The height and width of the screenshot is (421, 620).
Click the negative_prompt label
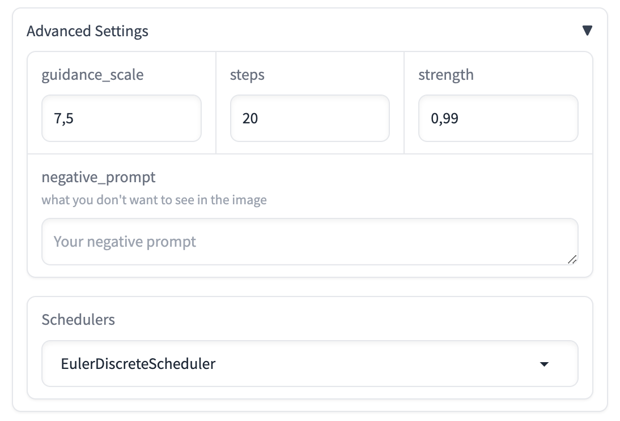(x=99, y=177)
